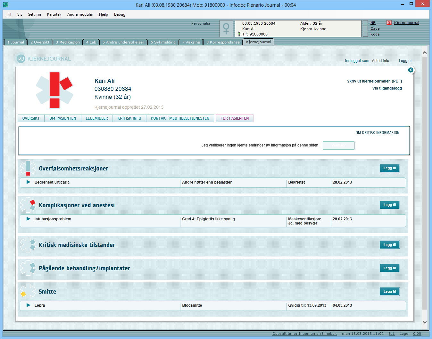The width and height of the screenshot is (432, 339).
Task: Click Legg til for Kritisk medisinske tilstander
Action: pos(390,245)
